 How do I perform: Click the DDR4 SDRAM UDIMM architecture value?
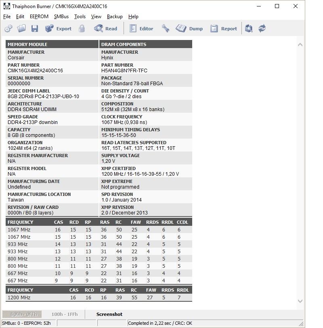(32, 109)
